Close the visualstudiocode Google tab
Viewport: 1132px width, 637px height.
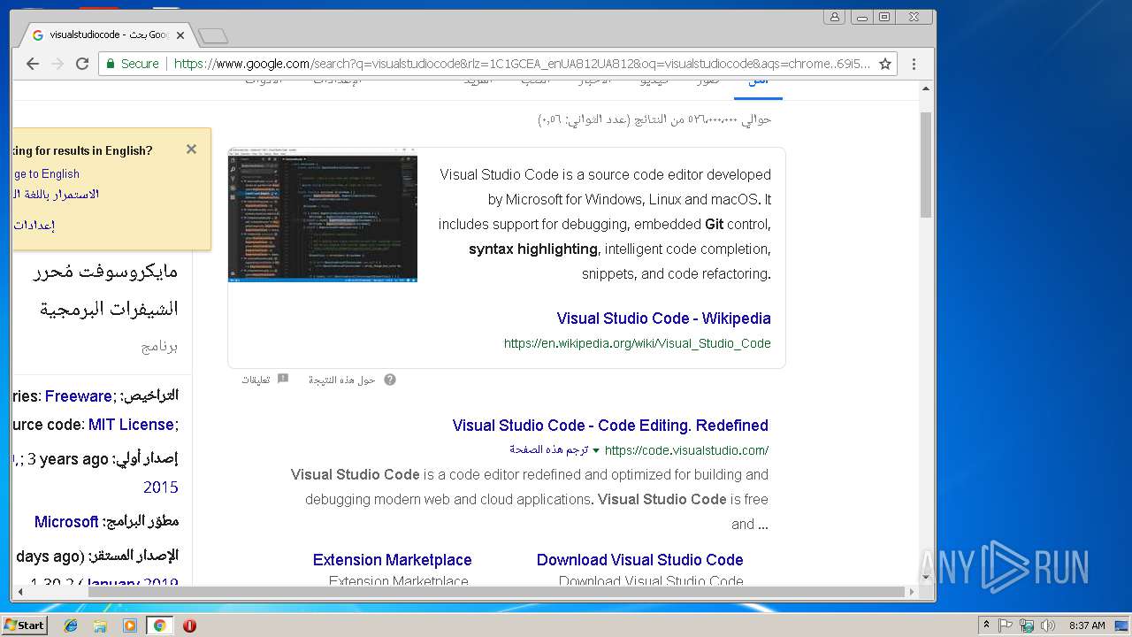pyautogui.click(x=180, y=35)
